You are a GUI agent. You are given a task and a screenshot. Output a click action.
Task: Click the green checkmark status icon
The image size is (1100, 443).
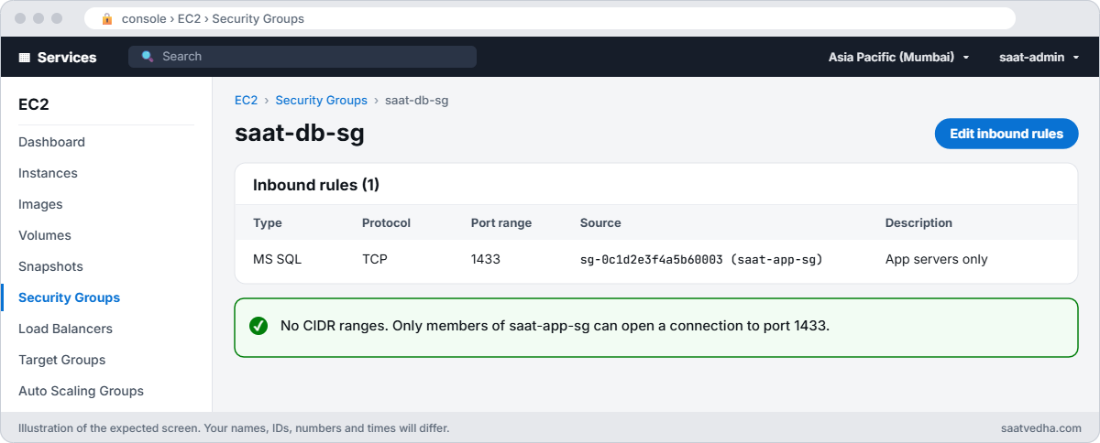click(x=258, y=326)
